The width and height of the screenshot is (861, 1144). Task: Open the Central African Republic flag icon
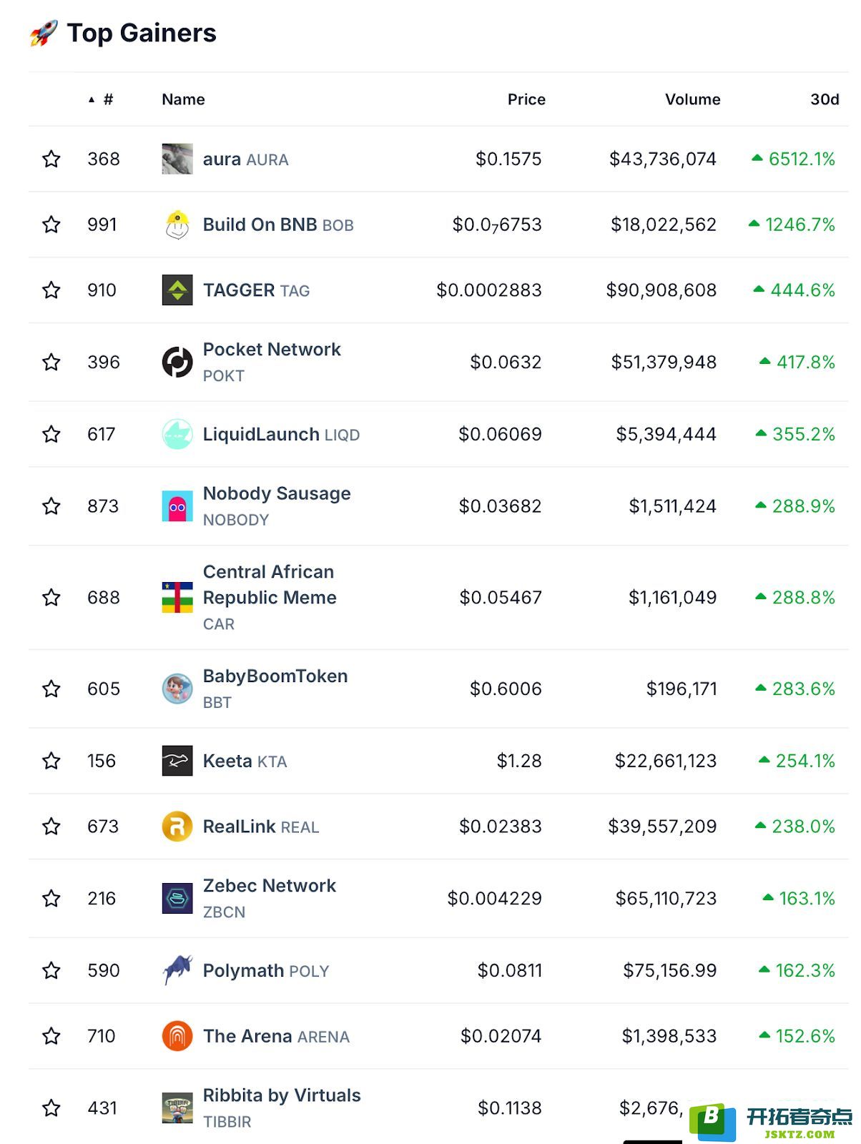pos(177,597)
